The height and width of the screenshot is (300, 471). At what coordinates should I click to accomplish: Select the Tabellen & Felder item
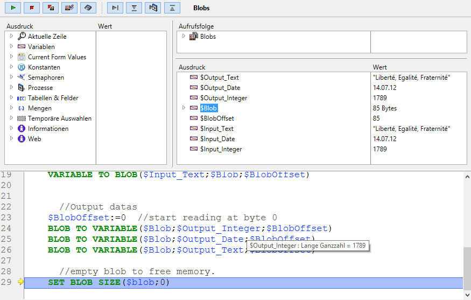coord(53,98)
